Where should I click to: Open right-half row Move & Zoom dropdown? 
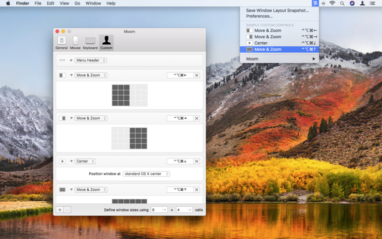point(91,118)
